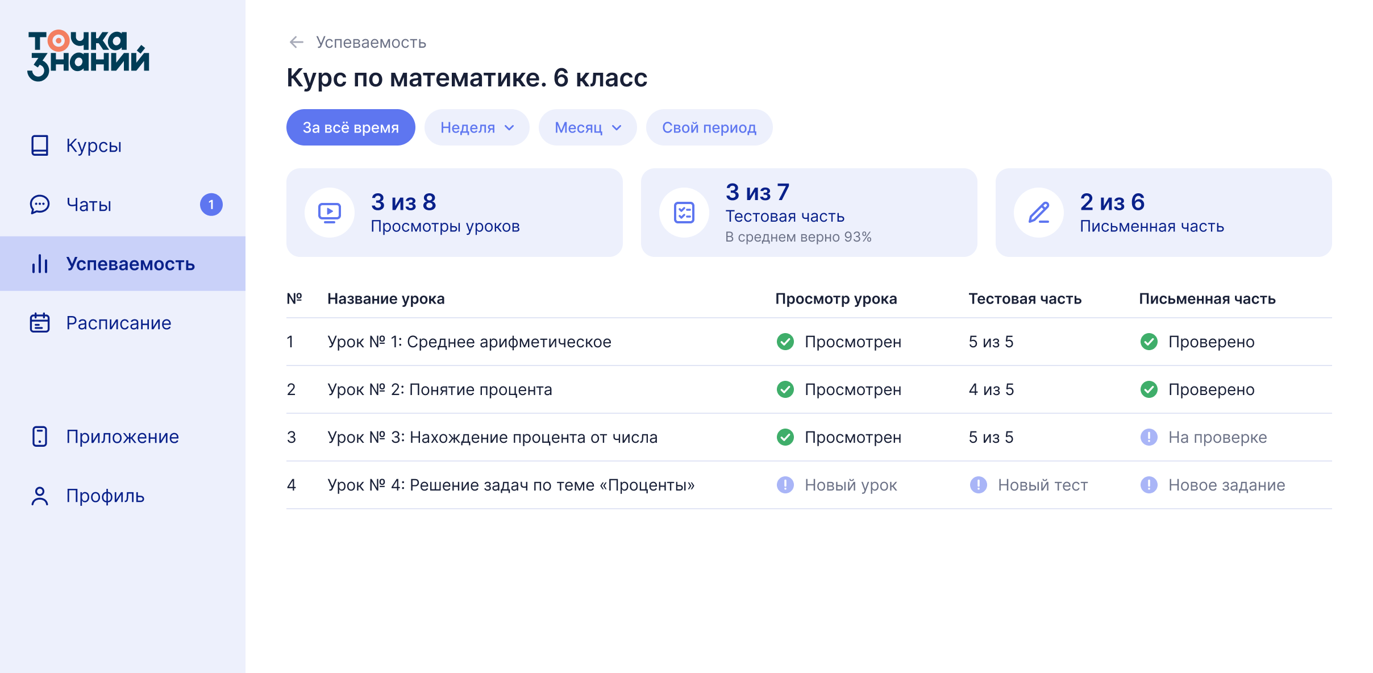This screenshot has height=673, width=1373.
Task: Open Расписание in the sidebar
Action: [123, 323]
